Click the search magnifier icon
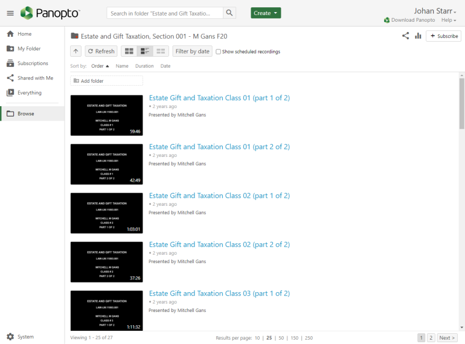This screenshot has height=344, width=465. (x=229, y=13)
